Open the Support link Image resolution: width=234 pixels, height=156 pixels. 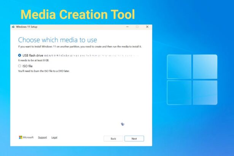42,137
